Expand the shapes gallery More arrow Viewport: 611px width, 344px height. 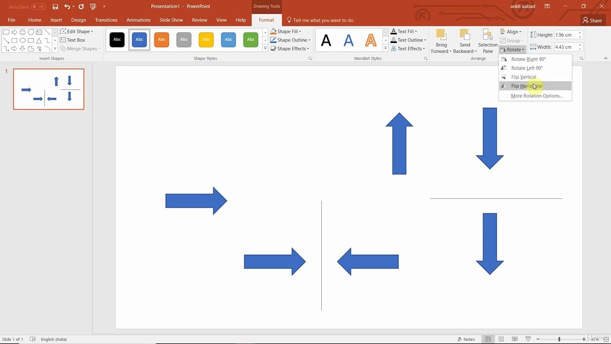click(x=55, y=49)
